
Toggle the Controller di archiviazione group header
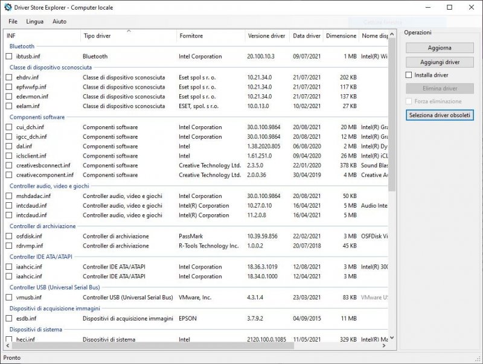(42, 226)
